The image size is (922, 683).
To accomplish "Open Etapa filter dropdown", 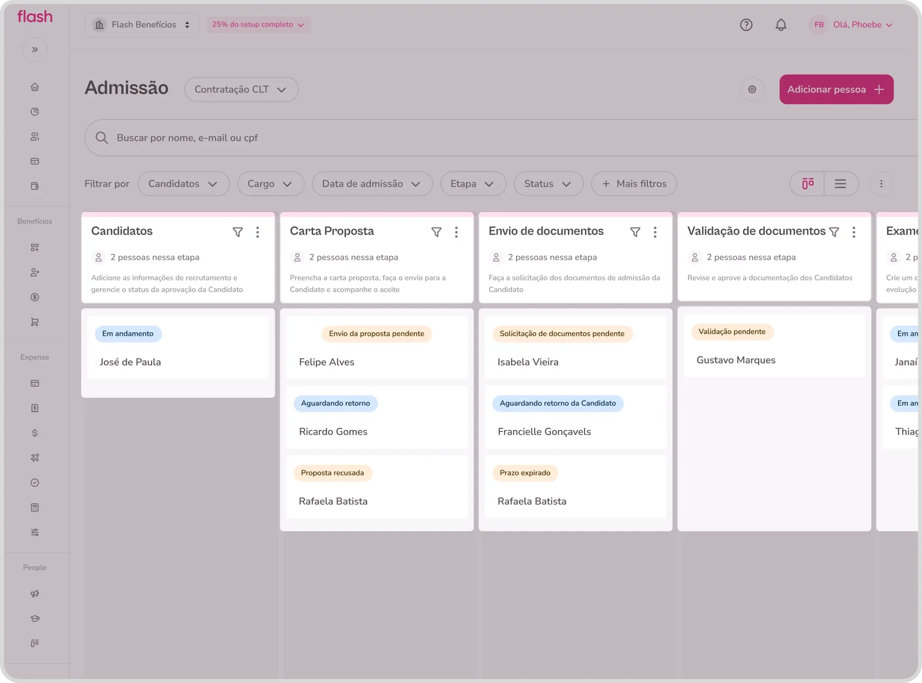I will coord(473,184).
